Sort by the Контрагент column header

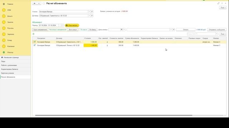point(46,38)
